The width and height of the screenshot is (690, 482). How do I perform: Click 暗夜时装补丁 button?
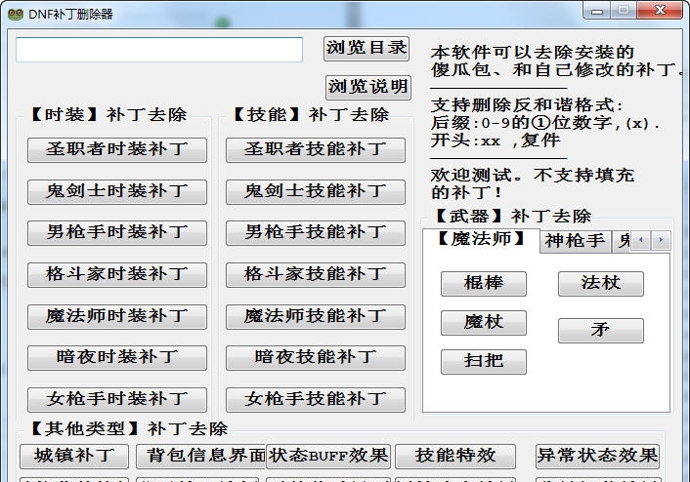(117, 358)
